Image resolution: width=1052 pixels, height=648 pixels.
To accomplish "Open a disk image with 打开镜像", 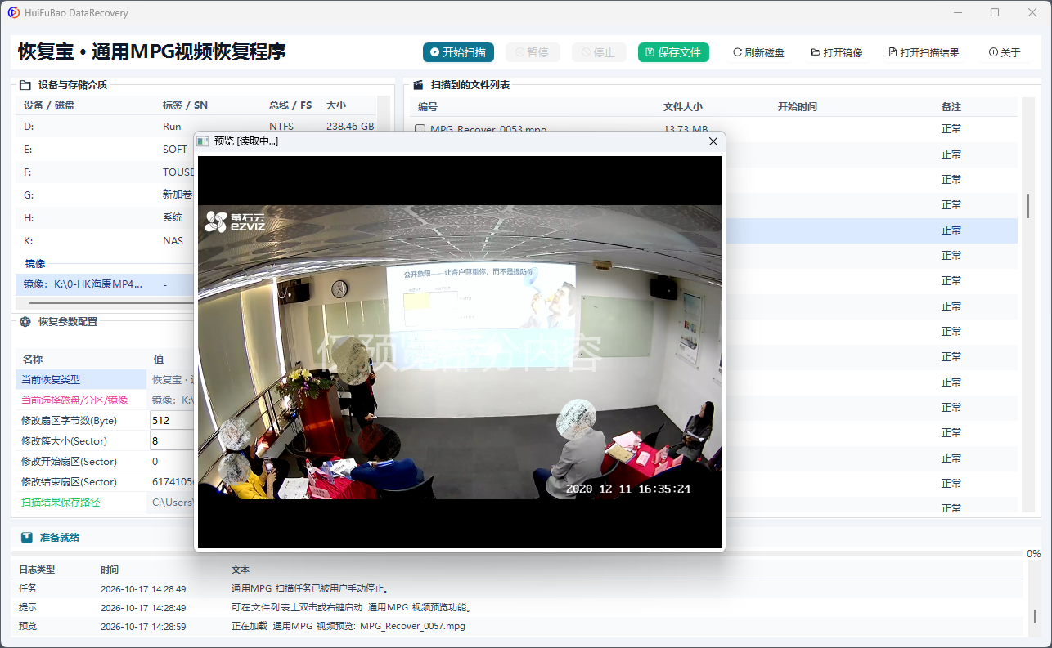I will [837, 52].
